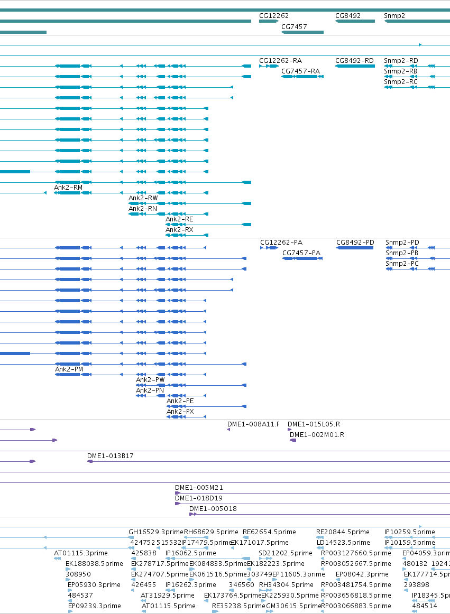Choose transcript label Snmp2-RC
The height and width of the screenshot is (614, 450).
(x=401, y=82)
